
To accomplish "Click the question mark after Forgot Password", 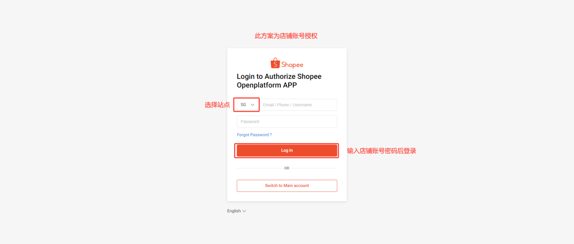I will pos(270,135).
